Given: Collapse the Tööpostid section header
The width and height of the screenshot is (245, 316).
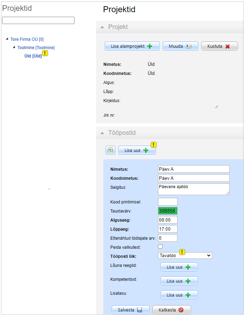Looking at the screenshot, I should coord(102,133).
